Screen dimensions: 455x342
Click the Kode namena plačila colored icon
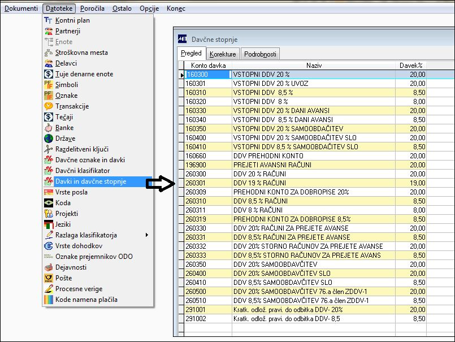48,300
